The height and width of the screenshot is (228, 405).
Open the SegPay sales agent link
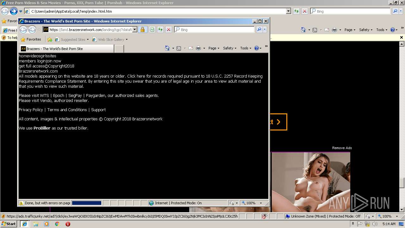click(x=75, y=95)
